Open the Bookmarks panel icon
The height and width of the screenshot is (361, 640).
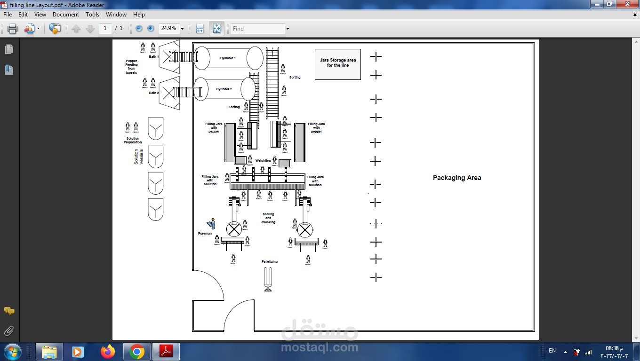pos(8,69)
